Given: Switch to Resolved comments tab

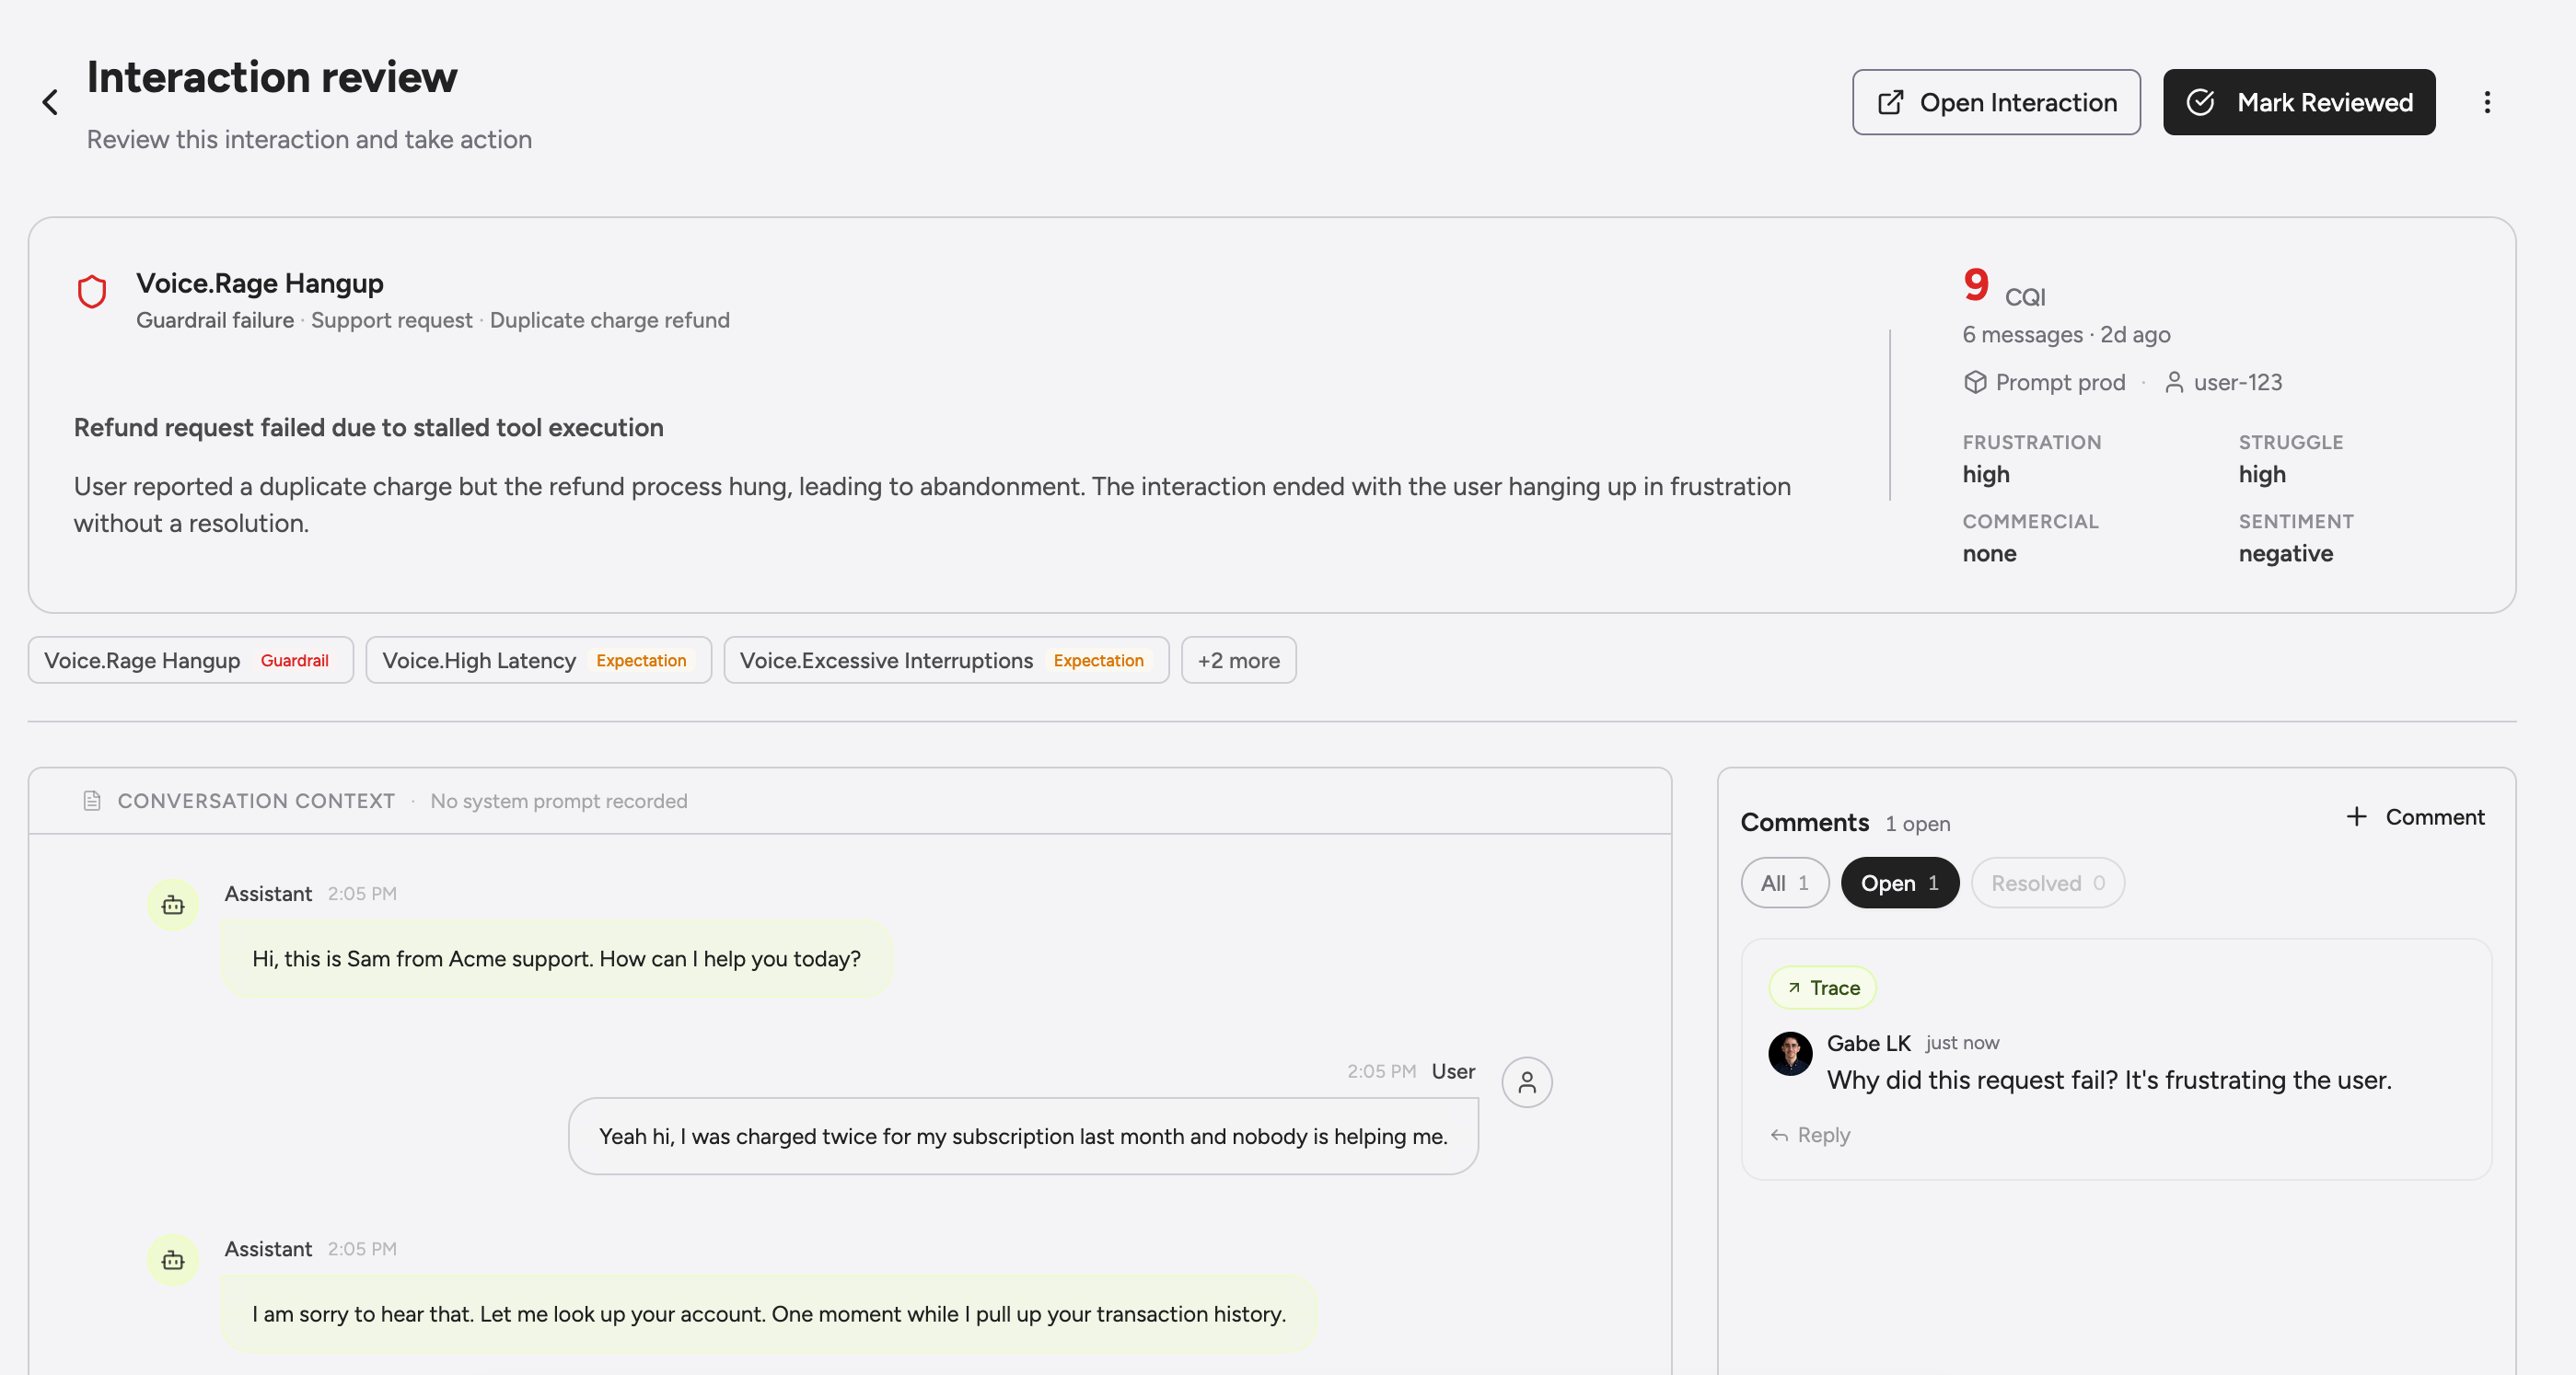Looking at the screenshot, I should click(2047, 883).
